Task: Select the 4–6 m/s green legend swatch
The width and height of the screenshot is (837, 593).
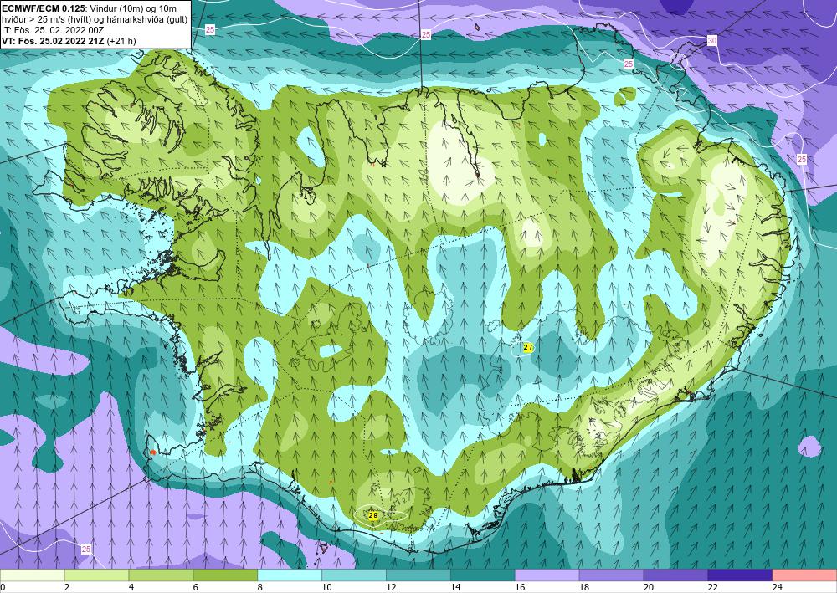Action: coord(161,575)
